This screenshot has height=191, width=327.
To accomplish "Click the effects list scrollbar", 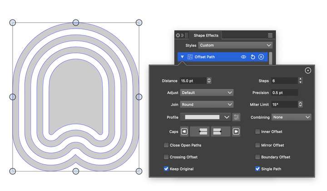I will point(271,58).
